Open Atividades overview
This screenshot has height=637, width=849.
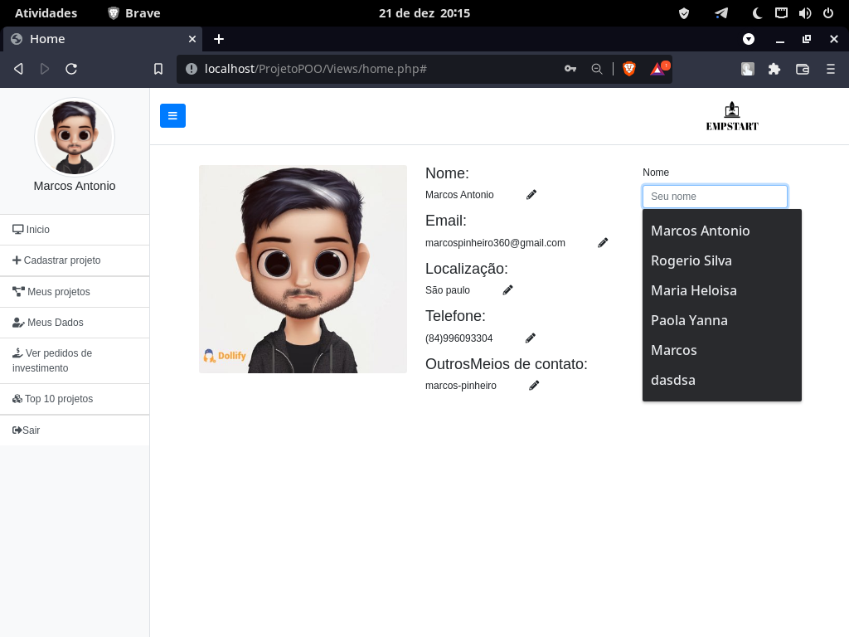point(46,13)
